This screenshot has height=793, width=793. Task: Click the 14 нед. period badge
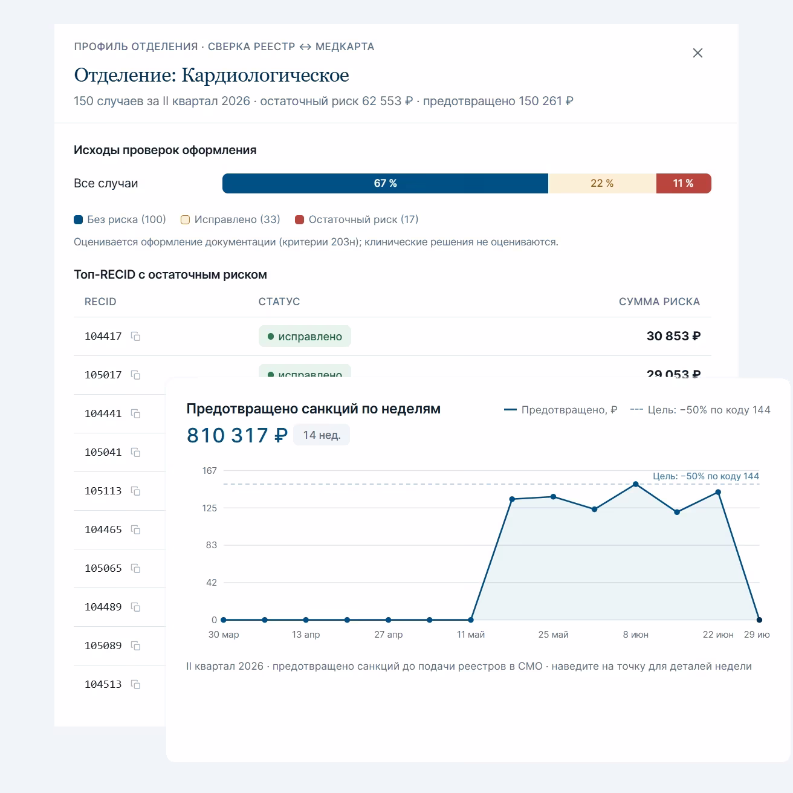[322, 435]
